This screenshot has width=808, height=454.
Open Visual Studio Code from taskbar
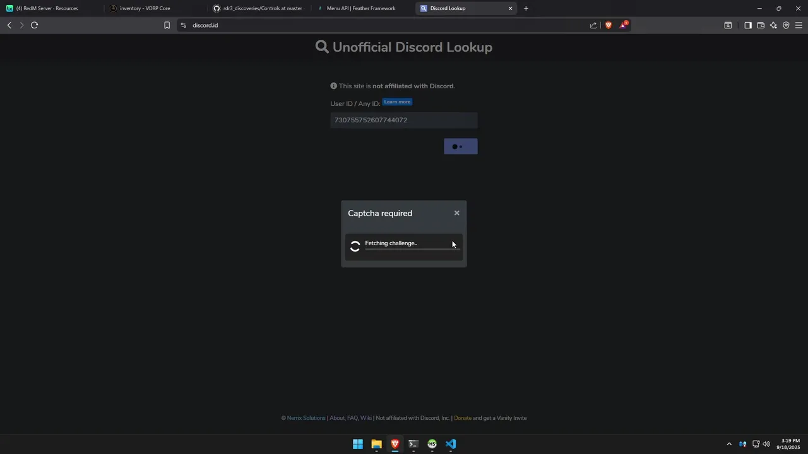451,444
